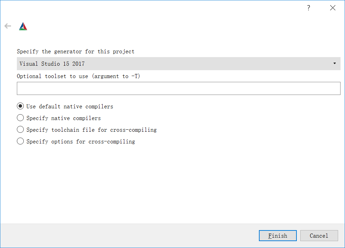Click the small arrow of generator dropdown
Image resolution: width=345 pixels, height=248 pixels.
(x=335, y=64)
